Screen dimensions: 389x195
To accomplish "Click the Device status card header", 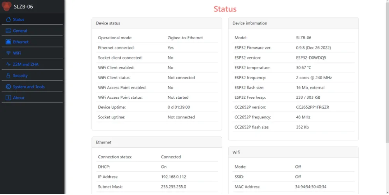I will [156, 23].
